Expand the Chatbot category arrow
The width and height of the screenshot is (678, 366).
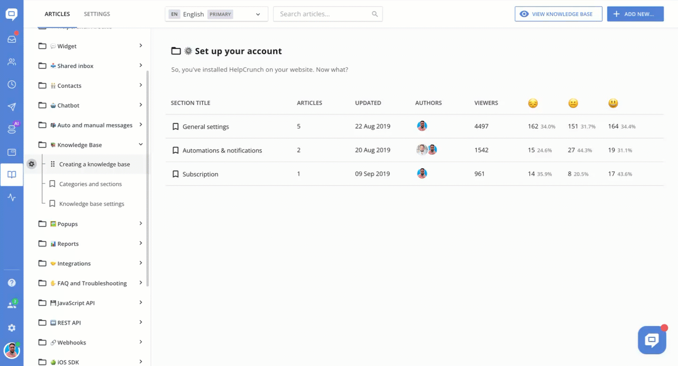[141, 105]
